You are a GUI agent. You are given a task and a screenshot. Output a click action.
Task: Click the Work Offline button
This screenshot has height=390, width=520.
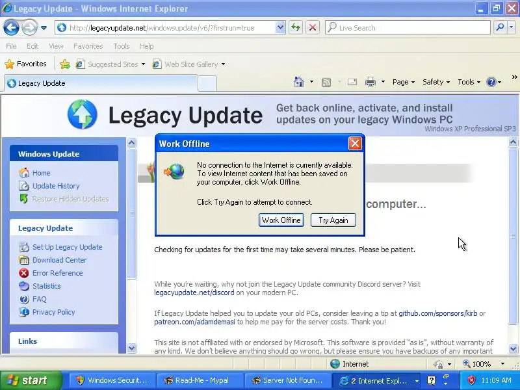(281, 220)
